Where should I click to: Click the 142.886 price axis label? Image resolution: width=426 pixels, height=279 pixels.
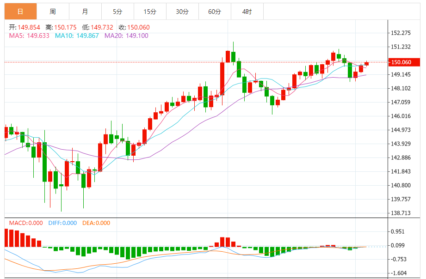401,158
